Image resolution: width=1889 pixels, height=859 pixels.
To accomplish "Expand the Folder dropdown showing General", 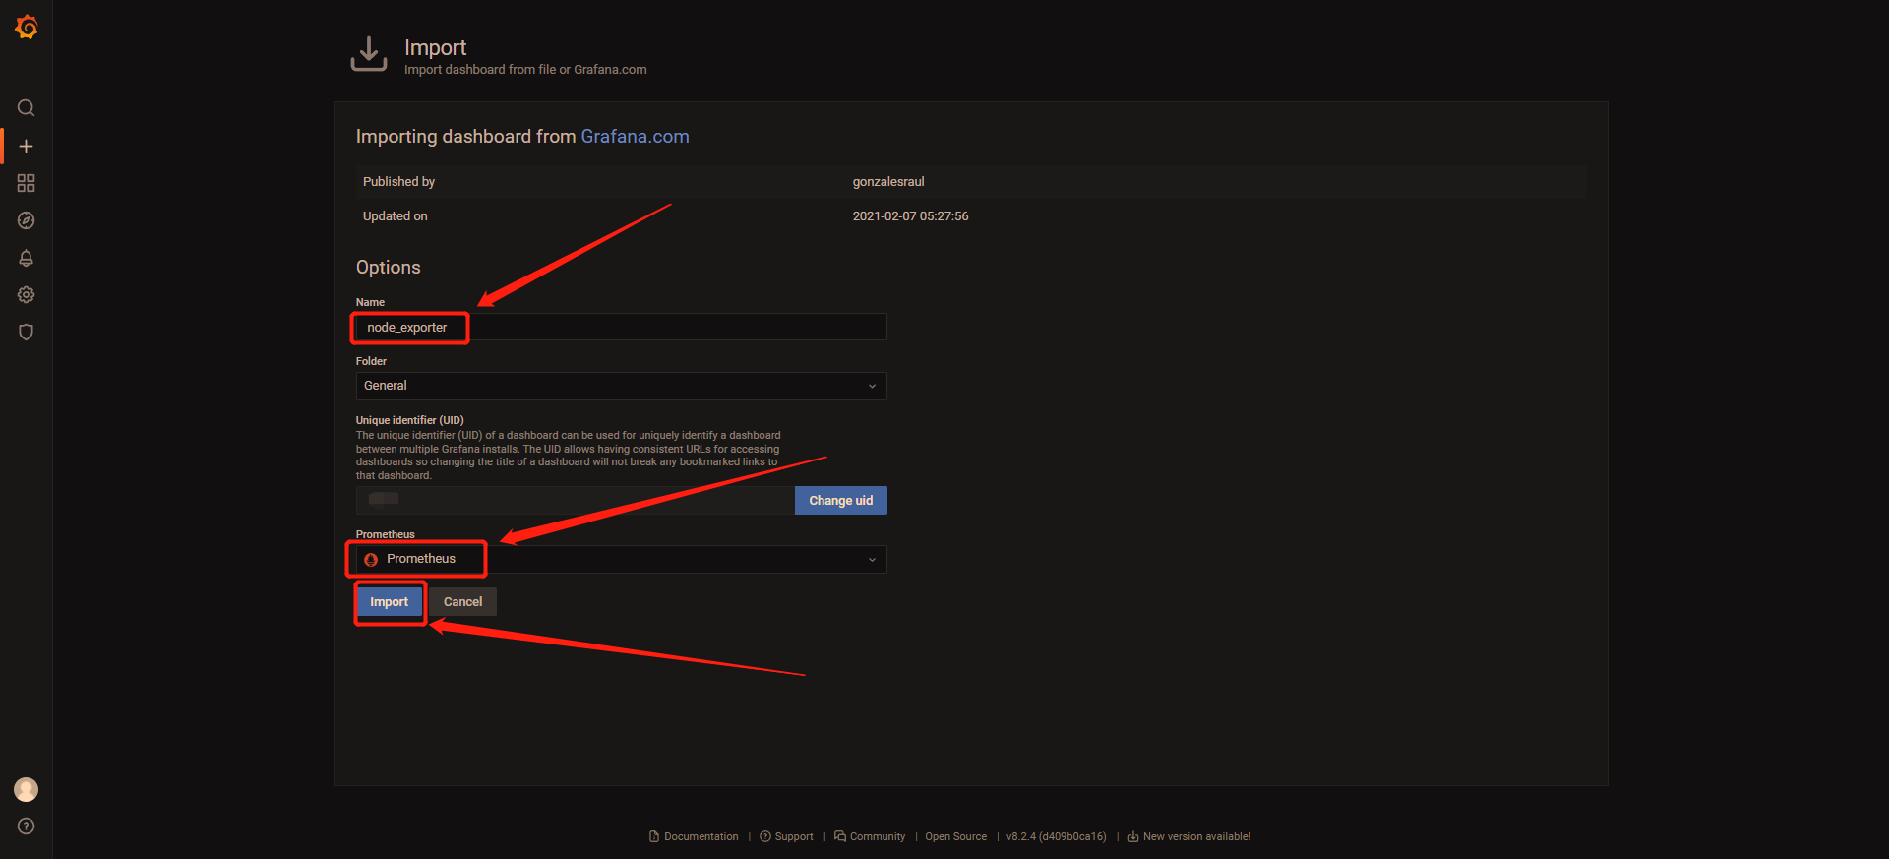I will click(621, 386).
